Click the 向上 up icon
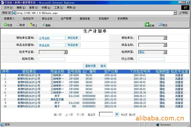 [31, 25]
